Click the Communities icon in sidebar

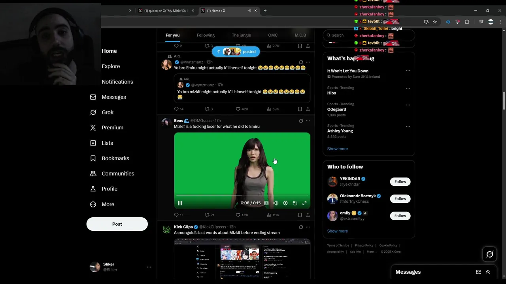pyautogui.click(x=93, y=174)
